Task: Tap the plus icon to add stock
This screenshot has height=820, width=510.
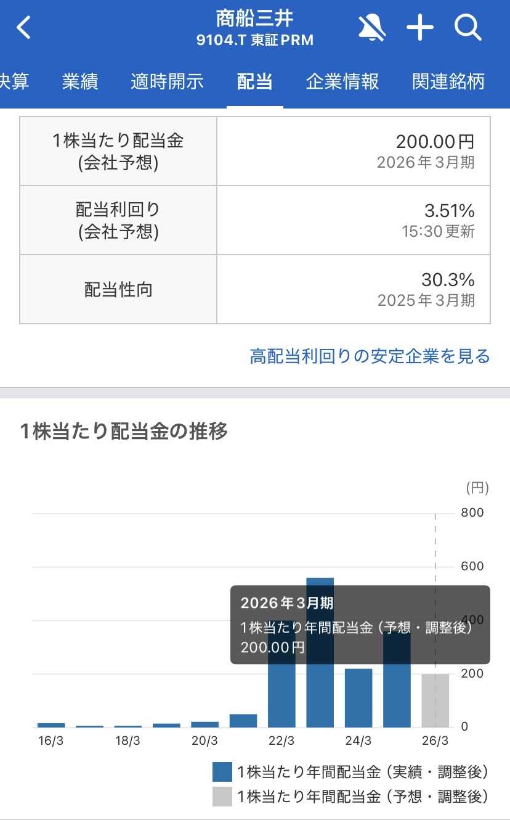Action: point(420,28)
